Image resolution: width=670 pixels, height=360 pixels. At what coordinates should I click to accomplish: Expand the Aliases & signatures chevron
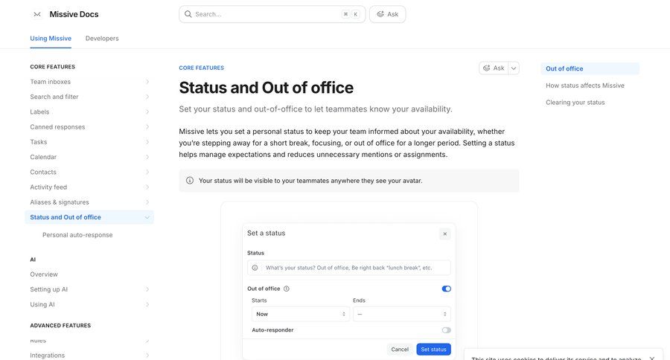(x=147, y=202)
